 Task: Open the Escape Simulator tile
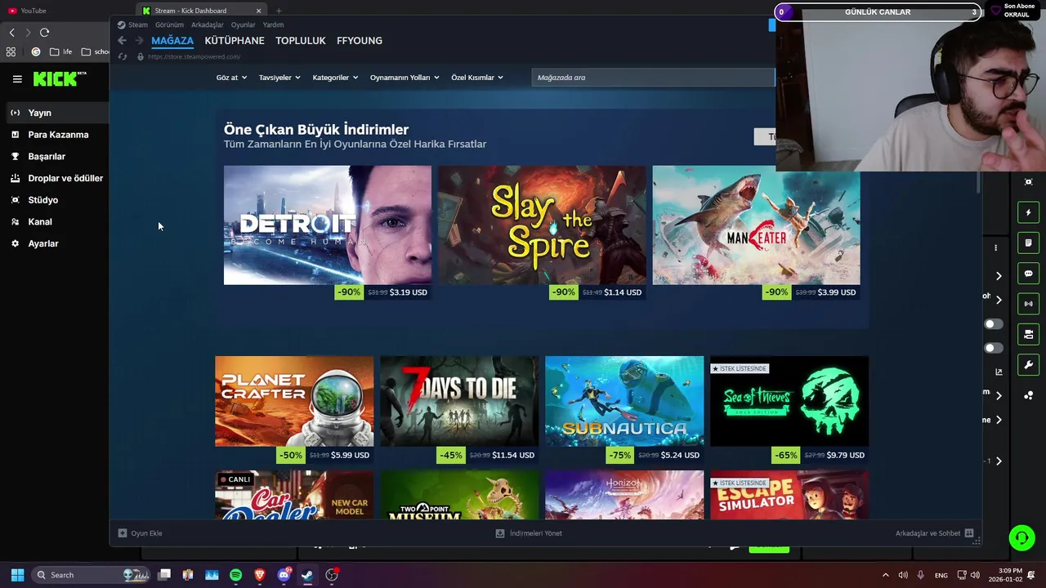(x=789, y=495)
